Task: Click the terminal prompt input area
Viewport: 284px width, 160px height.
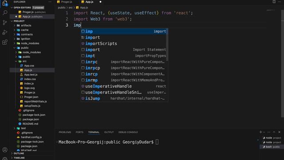Action: 157,142
